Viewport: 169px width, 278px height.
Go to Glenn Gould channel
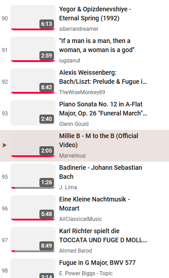point(74,124)
